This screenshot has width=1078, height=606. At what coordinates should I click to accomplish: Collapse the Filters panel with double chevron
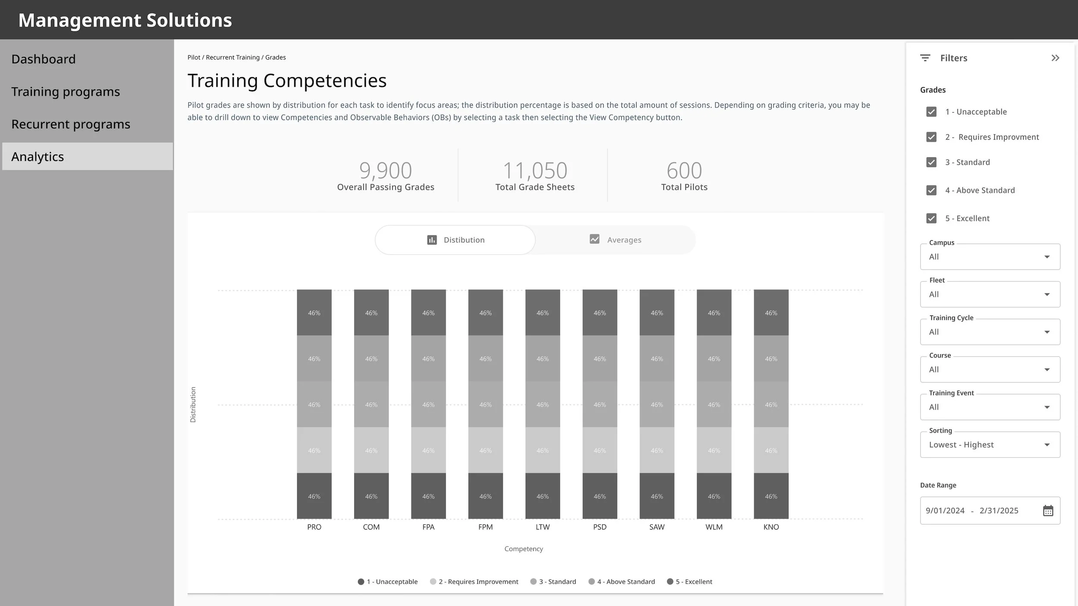pyautogui.click(x=1055, y=58)
